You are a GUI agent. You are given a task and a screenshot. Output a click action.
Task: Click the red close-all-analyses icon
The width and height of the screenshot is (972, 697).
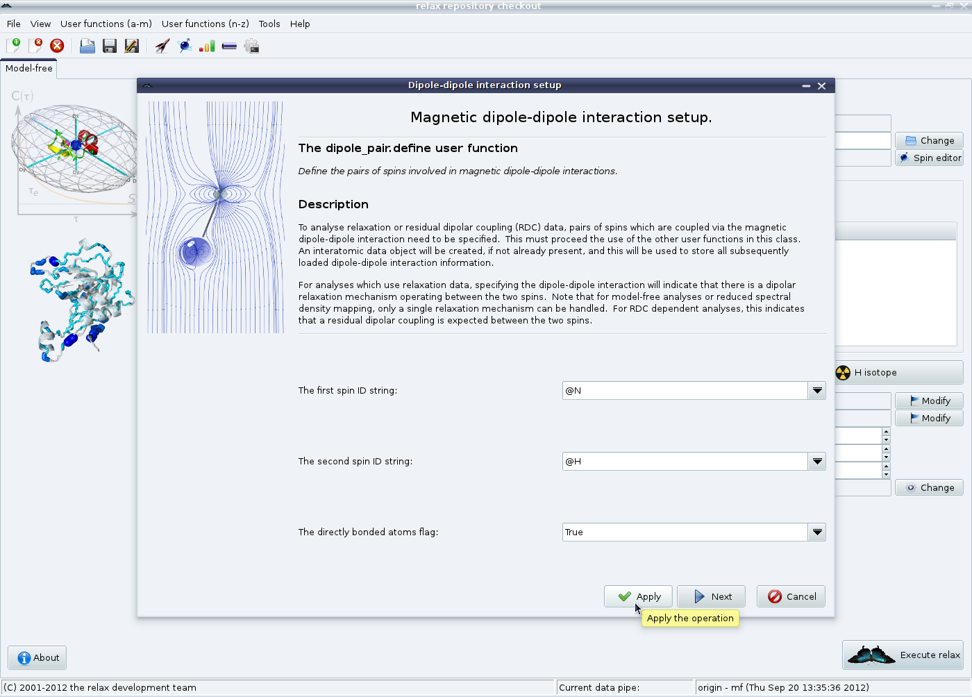57,46
